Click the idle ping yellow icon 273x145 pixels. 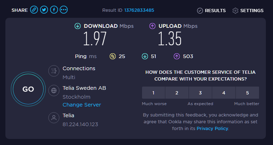pyautogui.click(x=113, y=56)
